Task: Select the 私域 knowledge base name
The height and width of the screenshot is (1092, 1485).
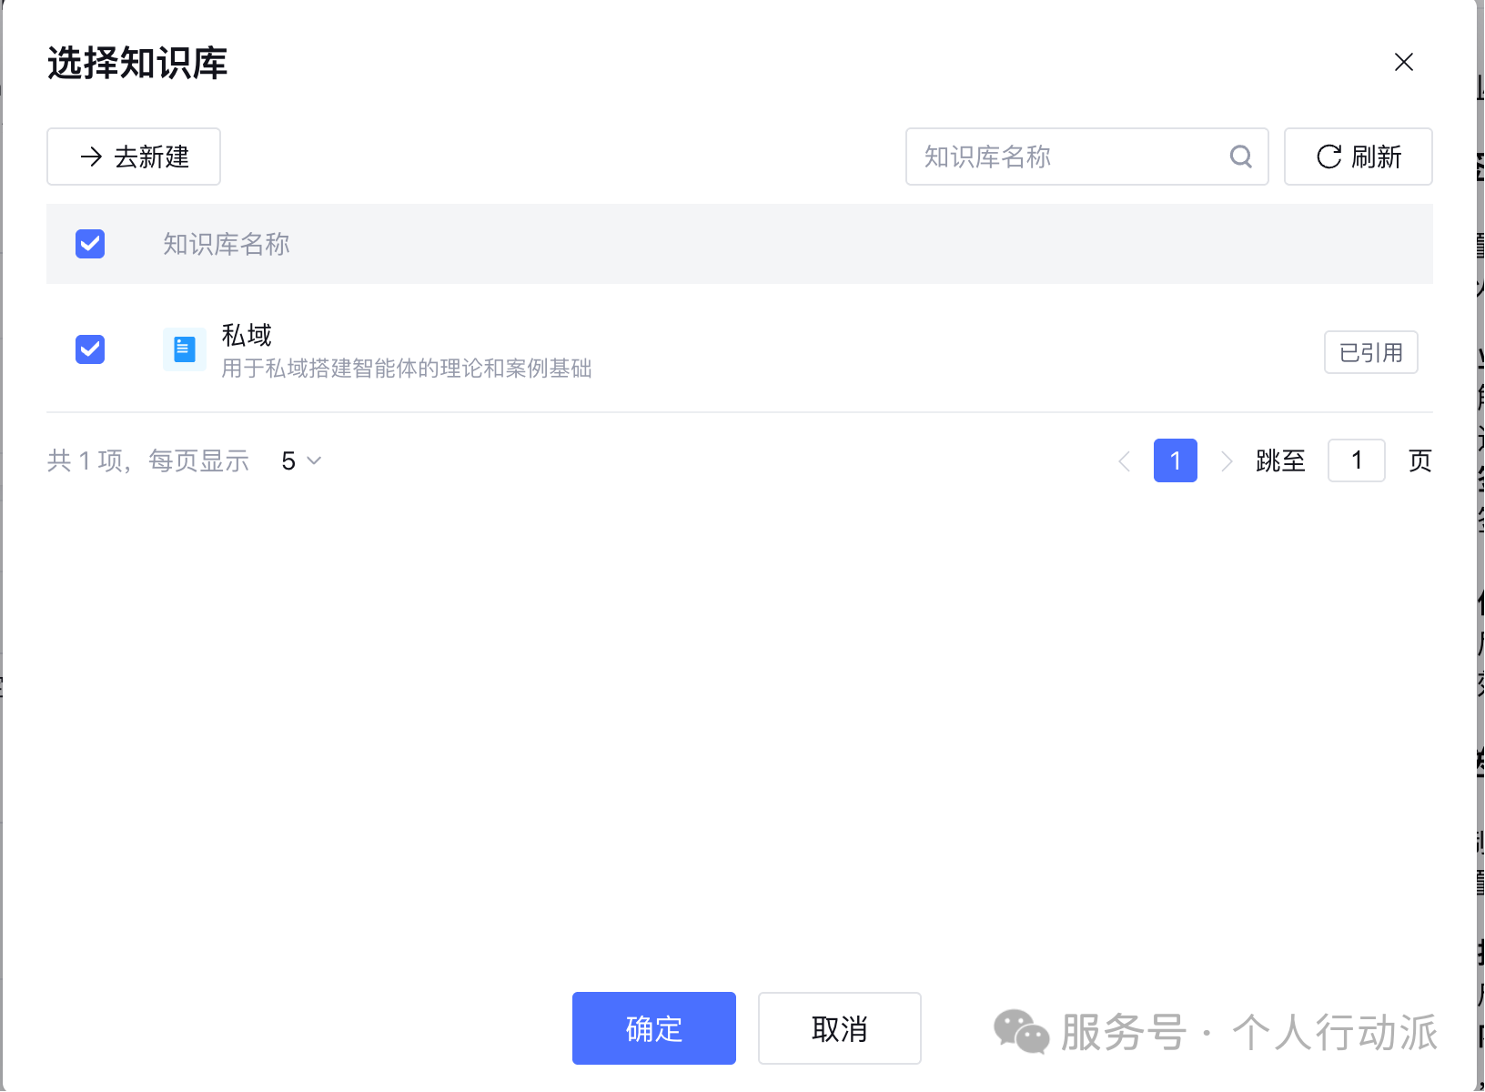Action: click(247, 335)
